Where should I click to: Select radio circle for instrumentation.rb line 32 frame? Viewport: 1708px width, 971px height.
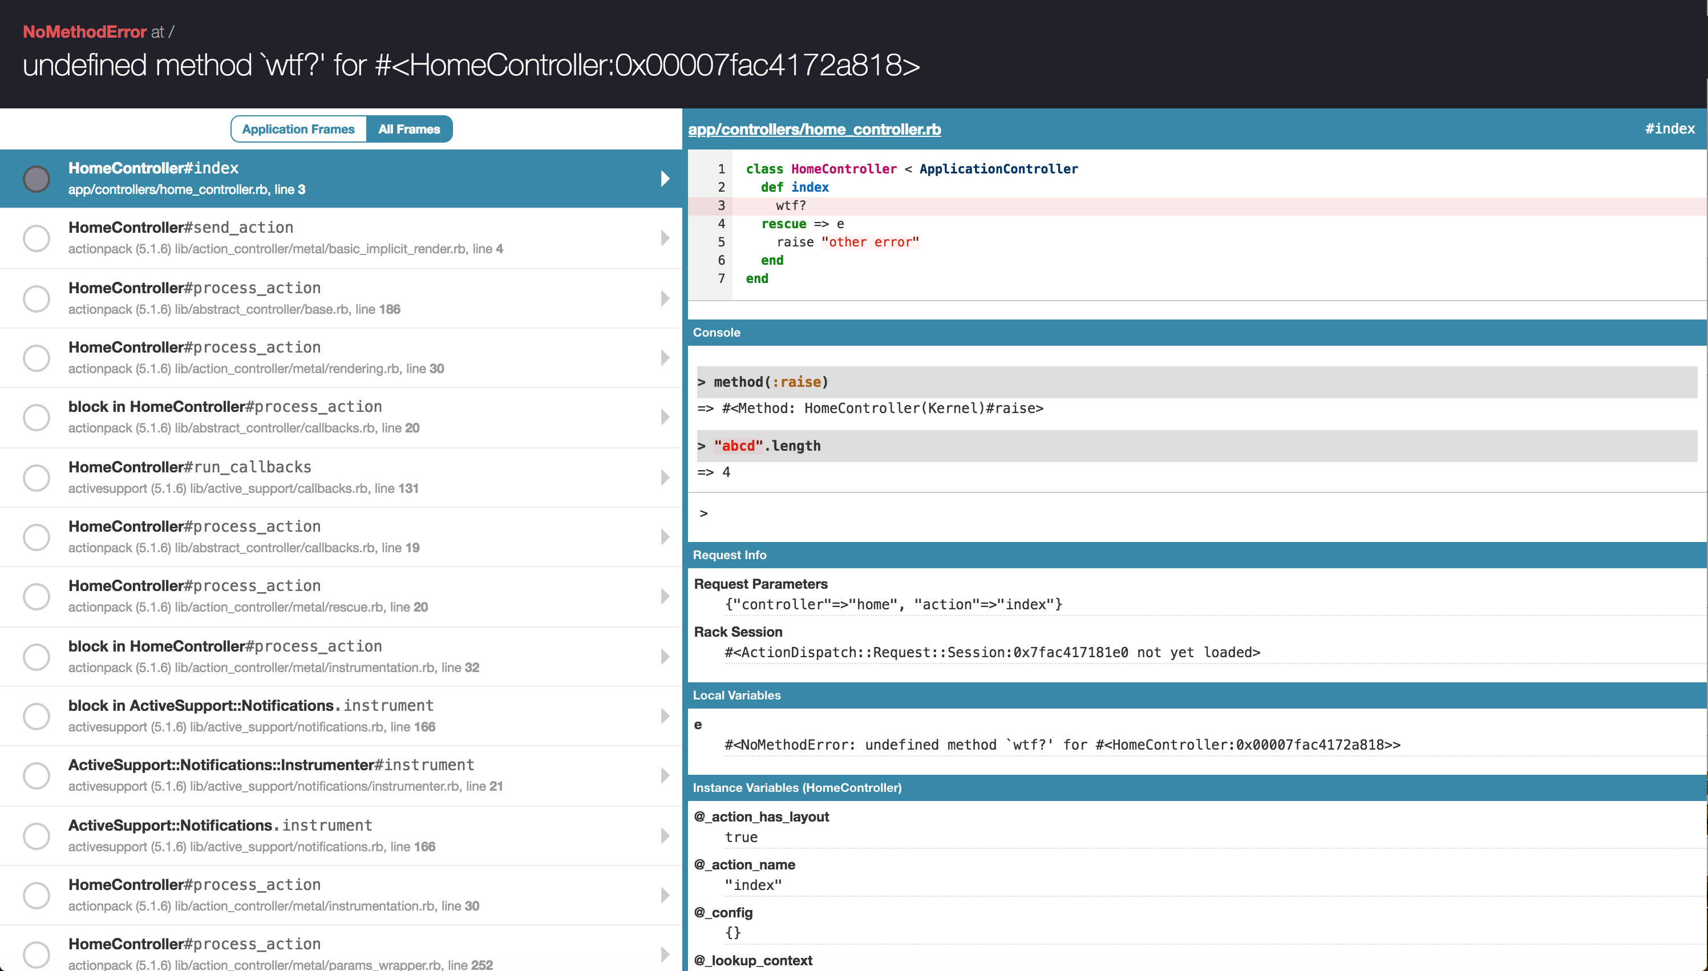(x=37, y=657)
